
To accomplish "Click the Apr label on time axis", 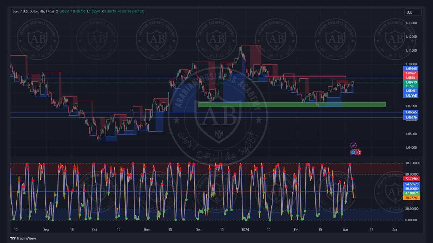I will pyautogui.click(x=395, y=230).
